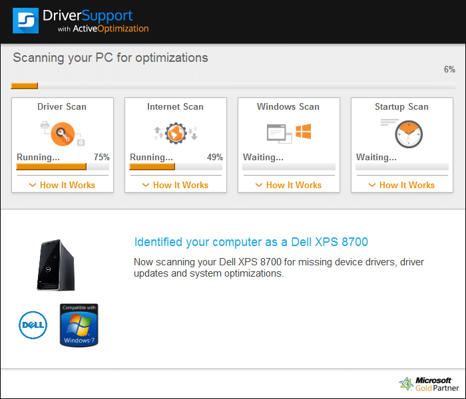Click Waiting status in Windows Scan card
This screenshot has width=466, height=399.
263,157
